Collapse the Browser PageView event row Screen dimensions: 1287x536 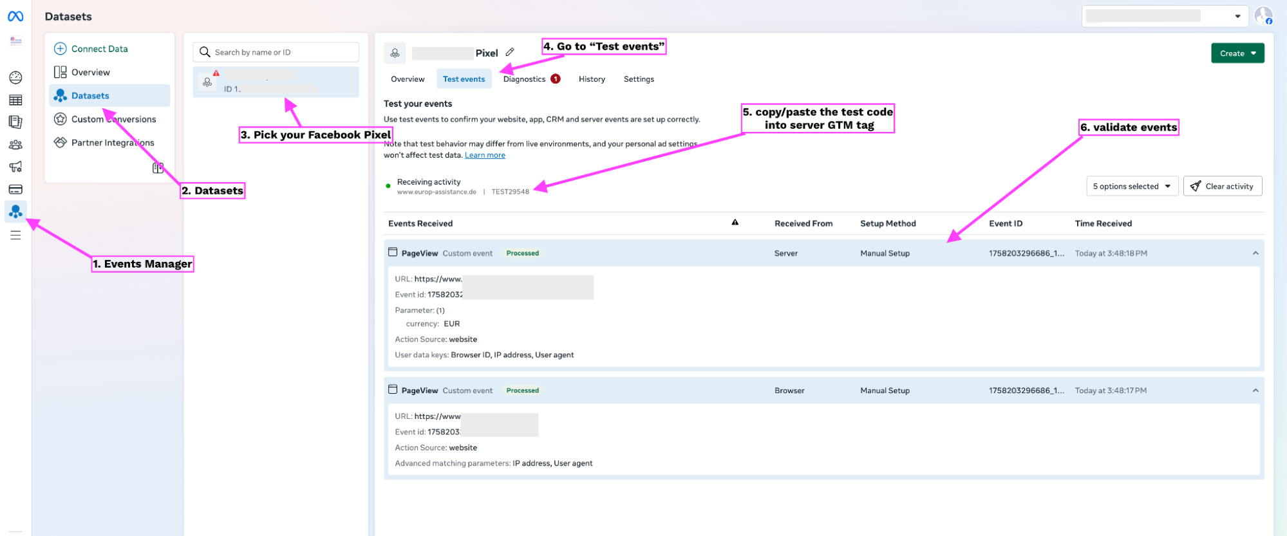[1255, 391]
